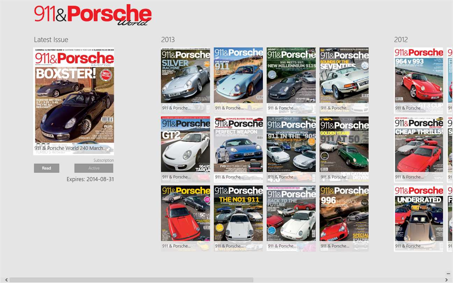Click the scroll right arrow
This screenshot has width=453, height=283.
446,280
